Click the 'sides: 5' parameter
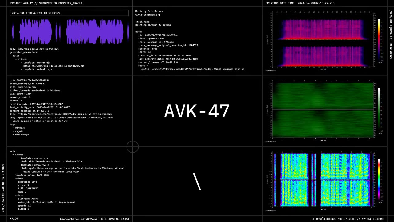The height and width of the screenshot is (222, 394). [x=23, y=185]
